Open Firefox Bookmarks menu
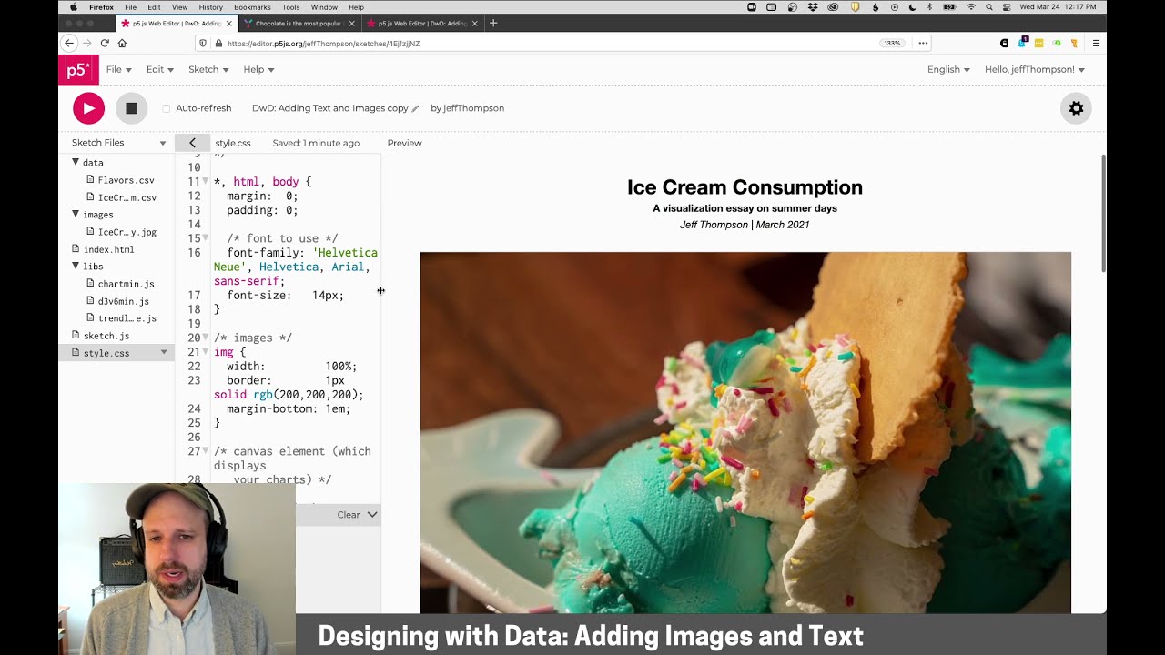The height and width of the screenshot is (655, 1165). coord(252,7)
